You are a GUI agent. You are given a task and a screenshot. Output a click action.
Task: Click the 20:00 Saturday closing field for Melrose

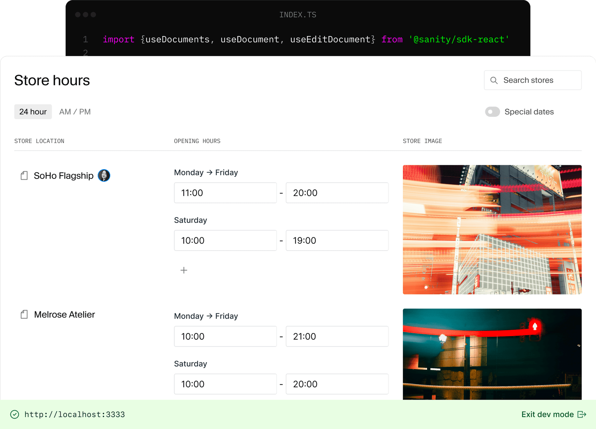point(337,384)
